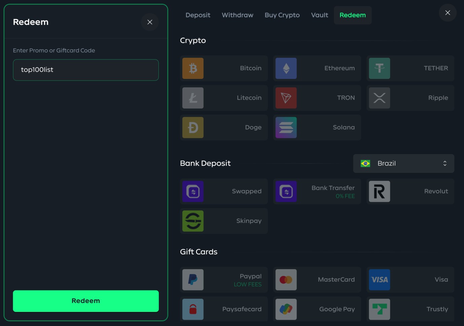Choose Solana label text
Screen dimensions: 464x326
tap(344, 127)
